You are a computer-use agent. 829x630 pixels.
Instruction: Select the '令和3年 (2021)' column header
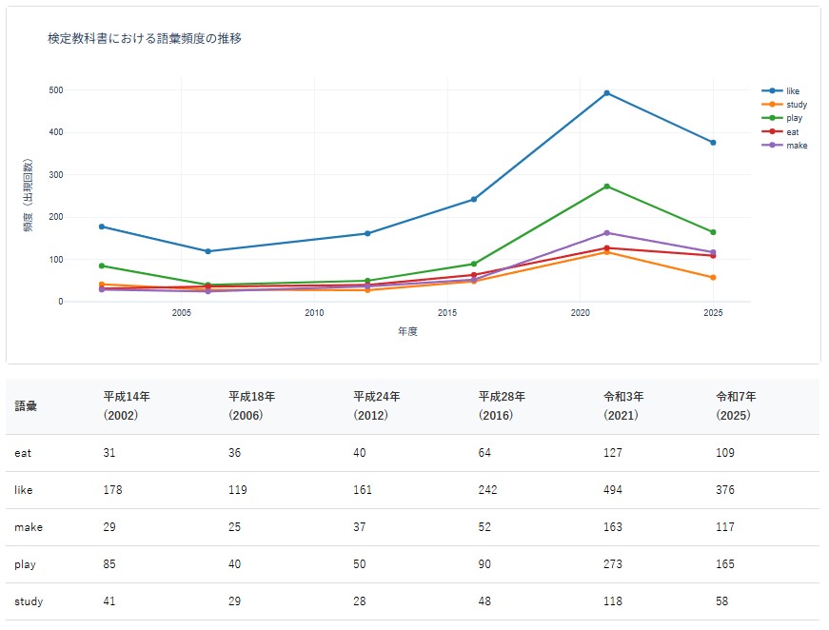pyautogui.click(x=623, y=406)
